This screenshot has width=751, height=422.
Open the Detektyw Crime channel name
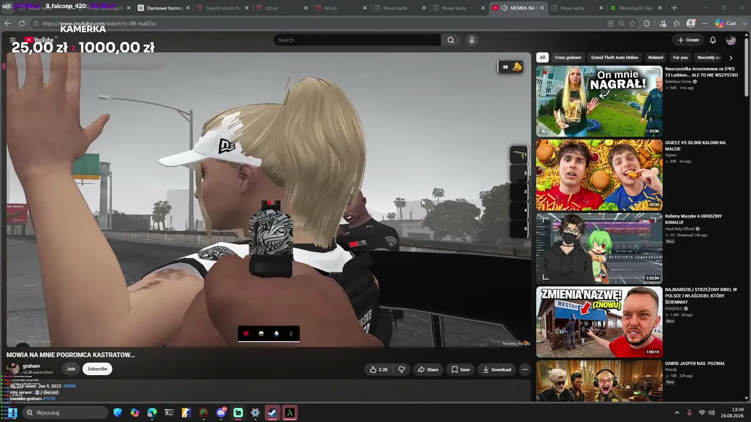679,81
